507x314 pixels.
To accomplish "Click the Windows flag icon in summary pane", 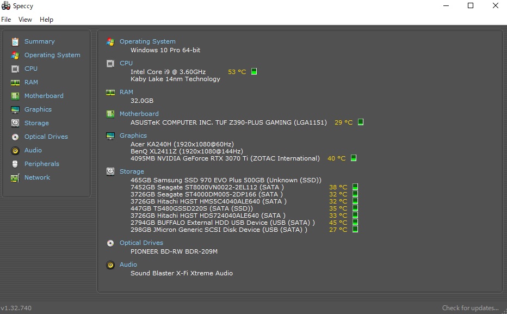I will pyautogui.click(x=110, y=42).
